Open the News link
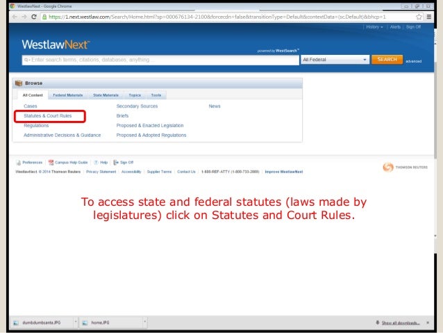Screen dimensions: 443x333 coord(215,106)
